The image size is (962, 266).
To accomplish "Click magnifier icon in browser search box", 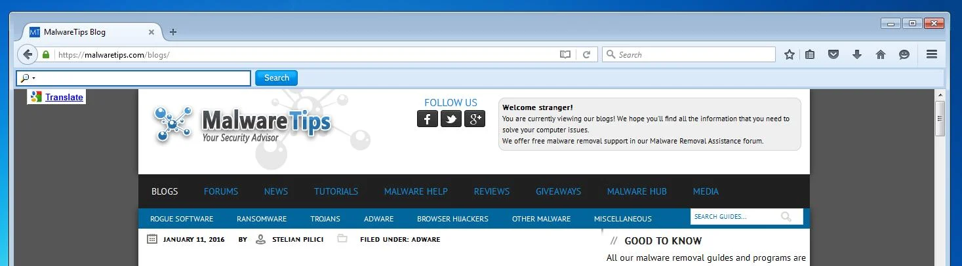I will [x=610, y=55].
